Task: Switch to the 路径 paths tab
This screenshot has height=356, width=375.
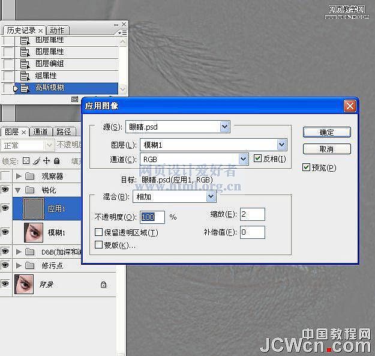Action: (64, 131)
